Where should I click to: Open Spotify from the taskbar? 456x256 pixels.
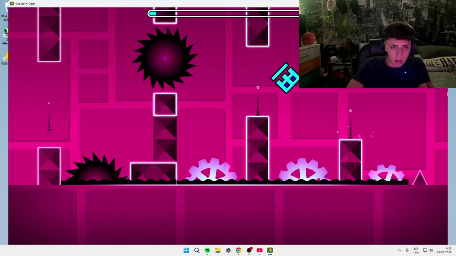(207, 250)
